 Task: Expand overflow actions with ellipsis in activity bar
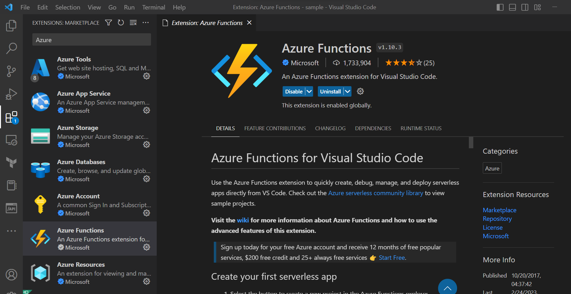(x=11, y=231)
